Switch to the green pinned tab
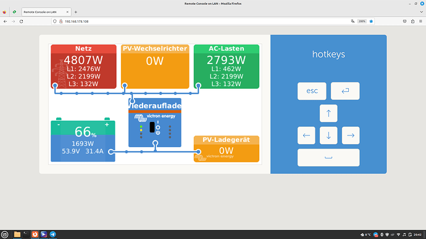The height and width of the screenshot is (239, 426). 14,12
